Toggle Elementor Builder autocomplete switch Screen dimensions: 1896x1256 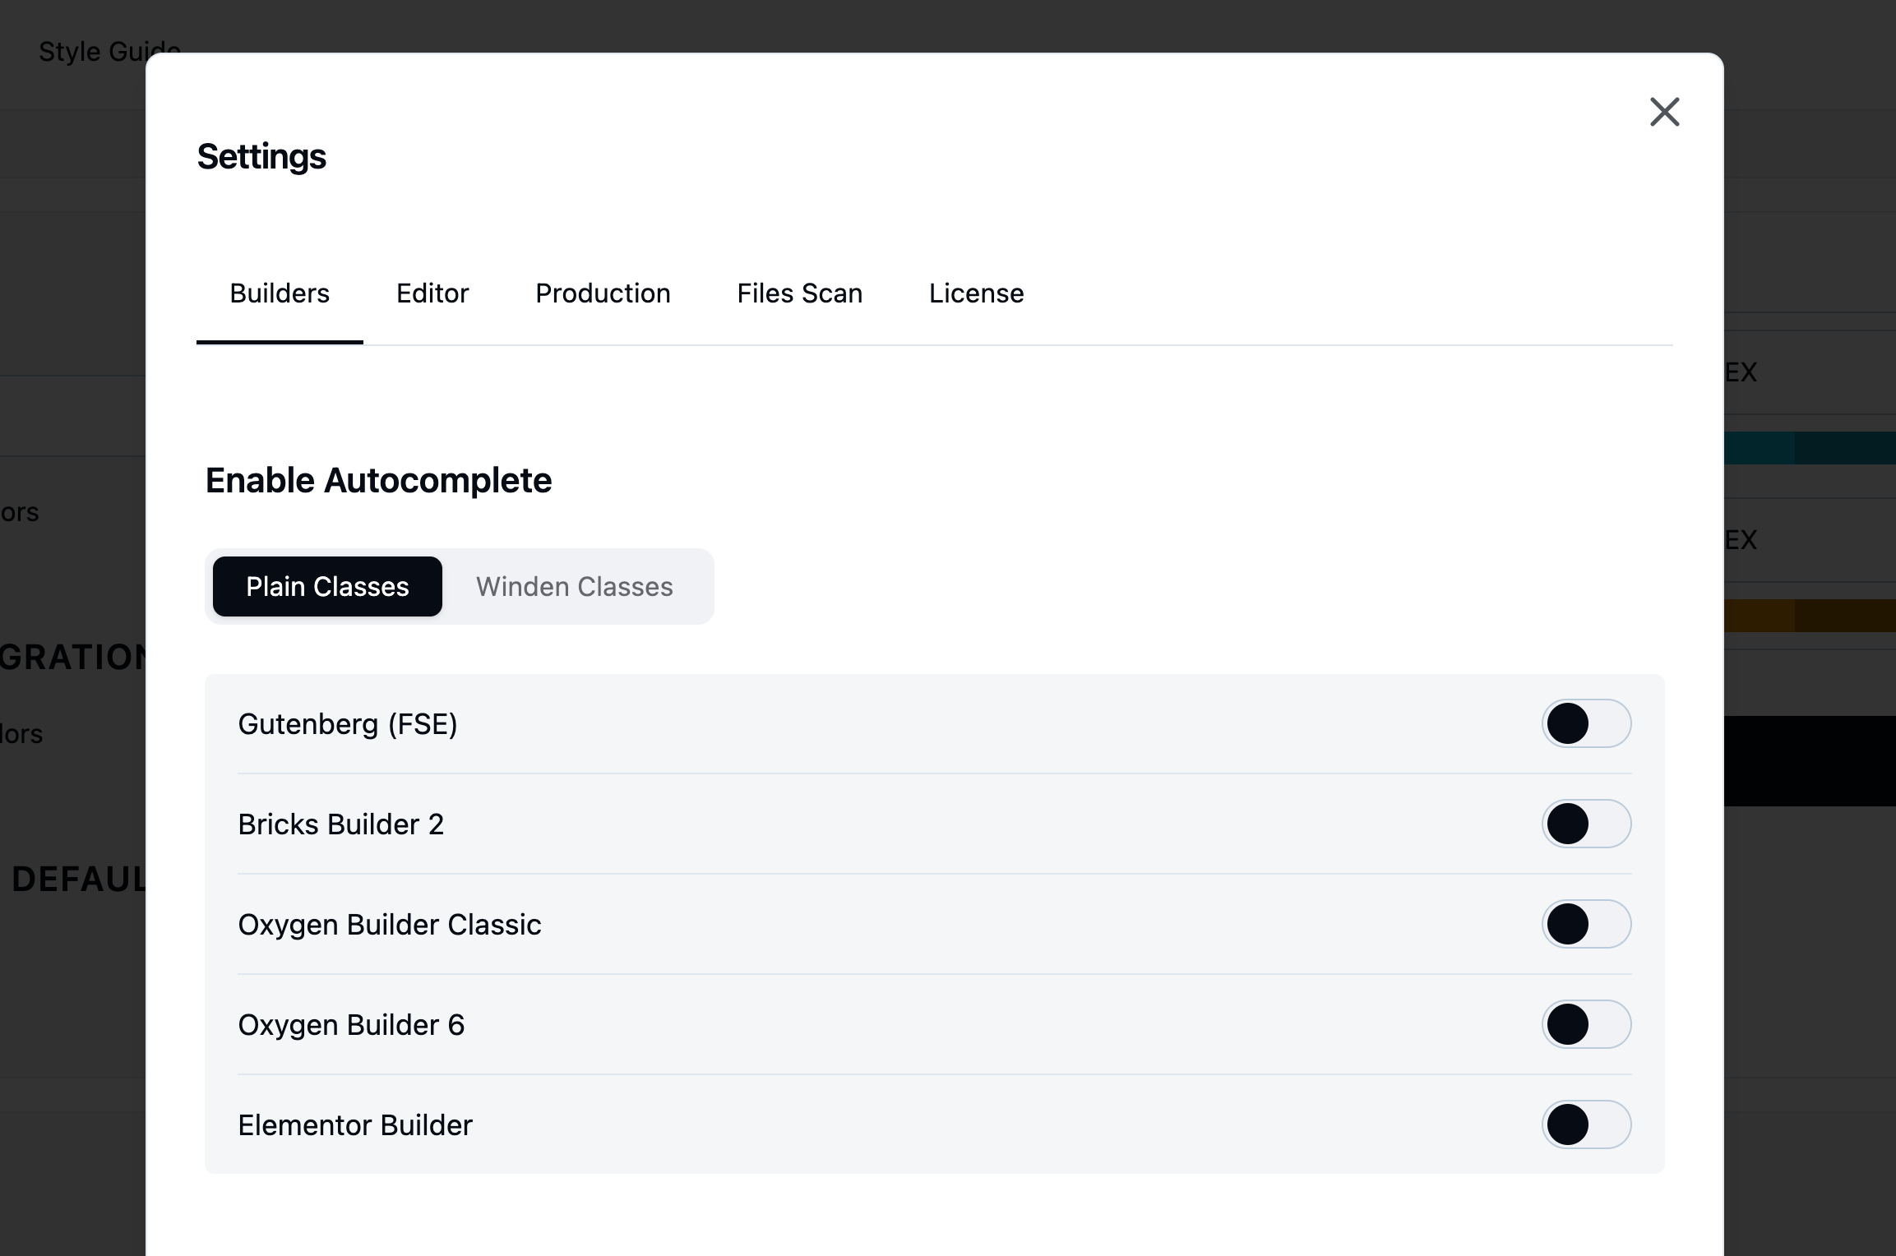[1586, 1124]
